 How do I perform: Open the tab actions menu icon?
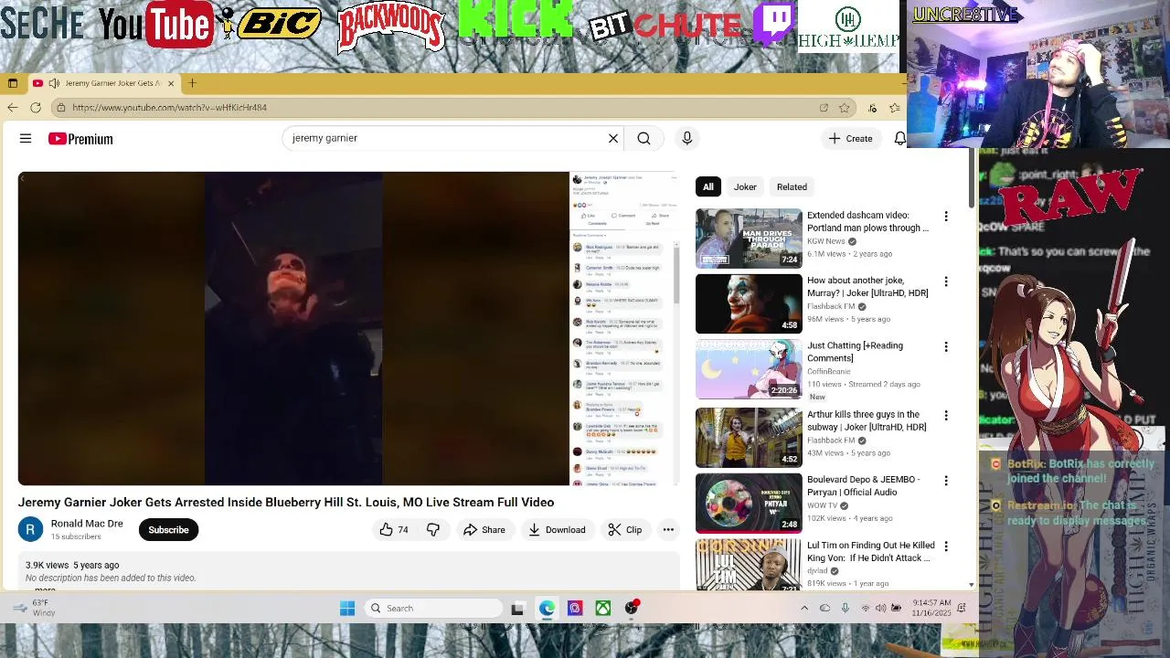[13, 83]
